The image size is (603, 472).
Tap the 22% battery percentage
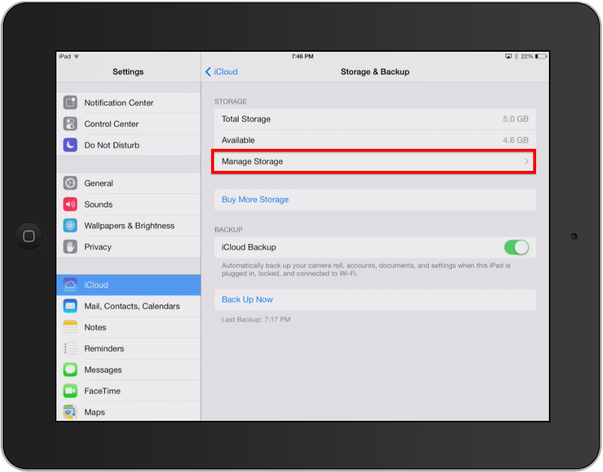click(527, 56)
